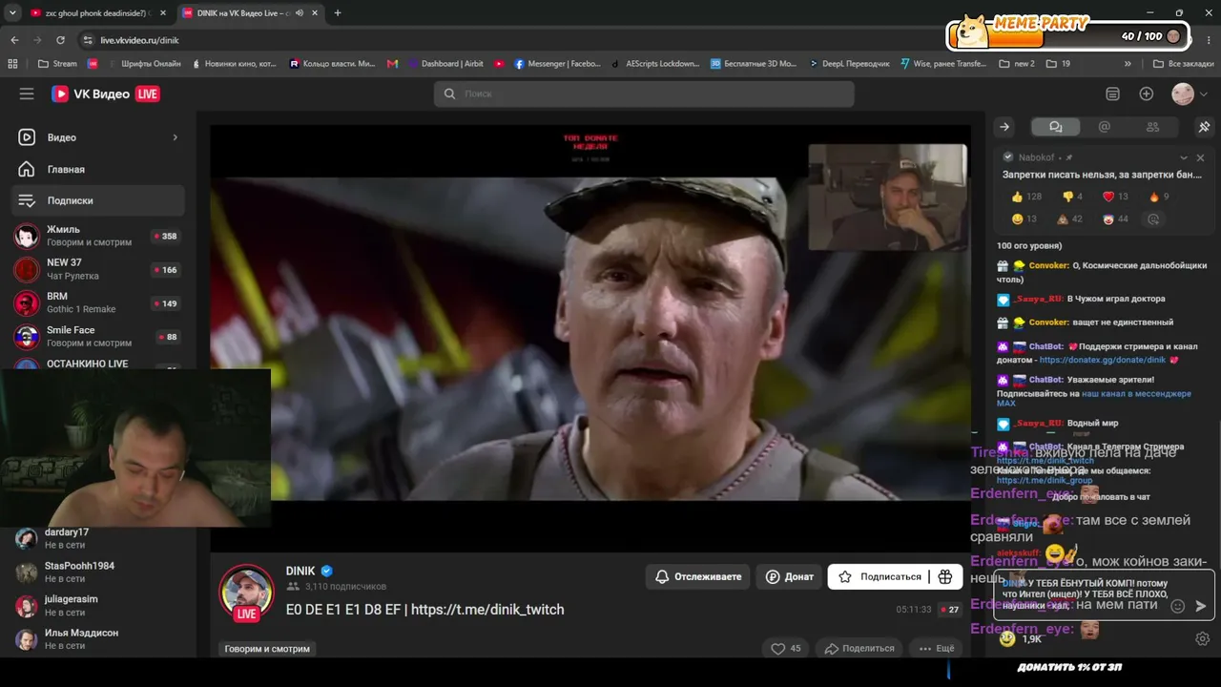The image size is (1221, 687).
Task: Mute the DINIK VK Видео Live tab audio
Action: 300,13
